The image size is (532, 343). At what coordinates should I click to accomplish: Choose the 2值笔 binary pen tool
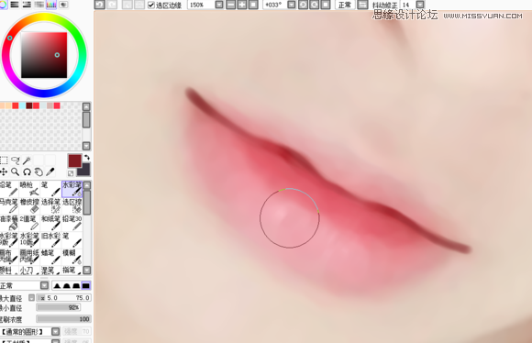pyautogui.click(x=29, y=223)
